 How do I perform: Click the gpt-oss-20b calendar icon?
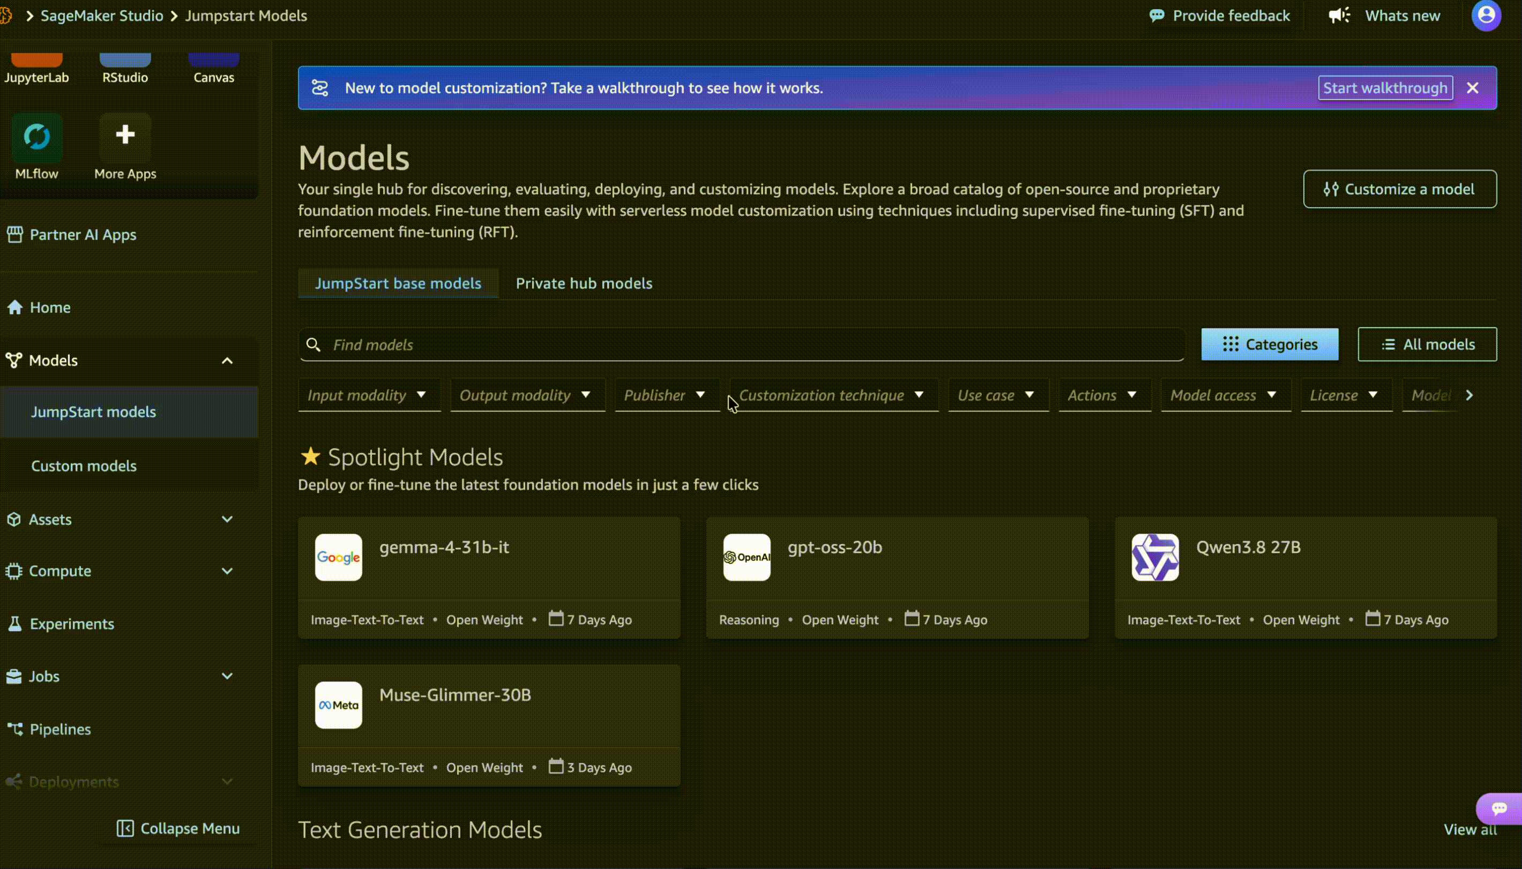tap(912, 618)
